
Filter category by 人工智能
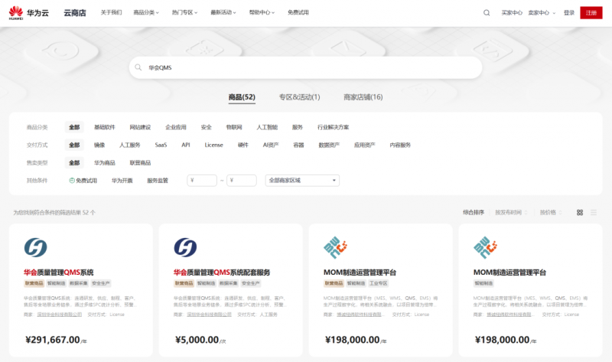[267, 127]
